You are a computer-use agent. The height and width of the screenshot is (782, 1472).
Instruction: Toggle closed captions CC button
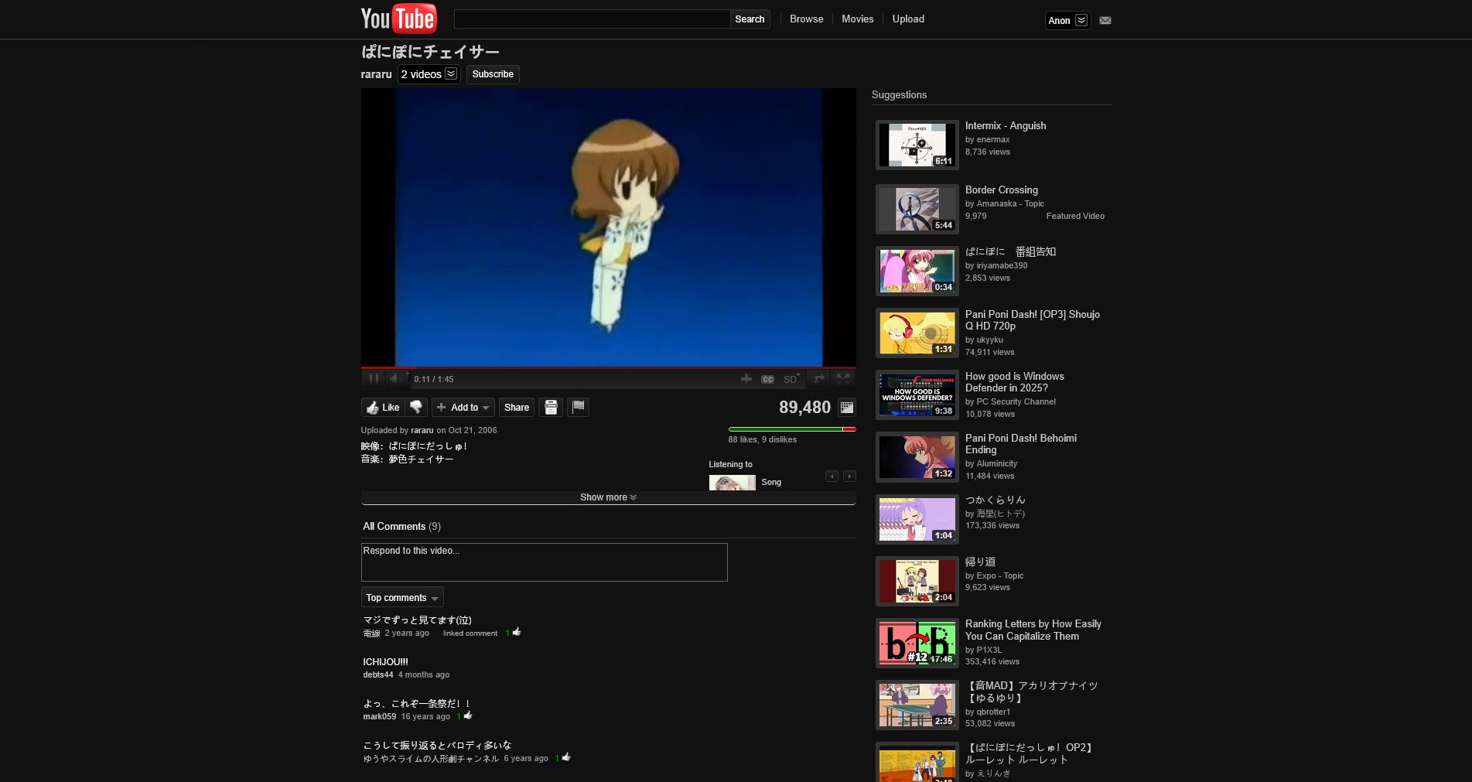point(767,379)
